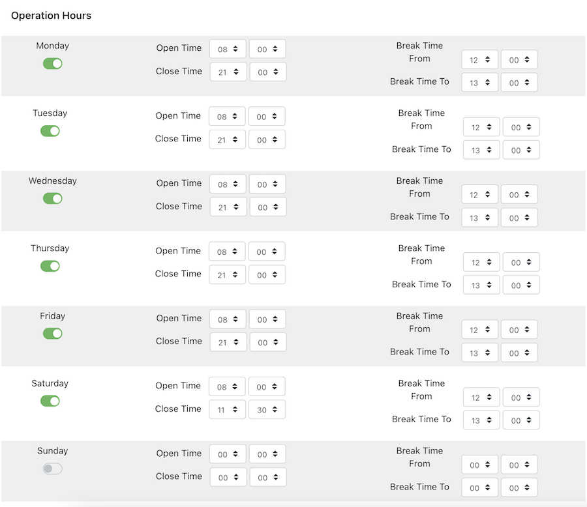Open Saturday Close Time minutes dropdown showing 30

click(x=267, y=409)
